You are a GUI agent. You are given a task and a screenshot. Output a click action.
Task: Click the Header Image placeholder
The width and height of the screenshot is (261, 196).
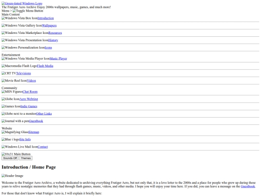pos(12,176)
